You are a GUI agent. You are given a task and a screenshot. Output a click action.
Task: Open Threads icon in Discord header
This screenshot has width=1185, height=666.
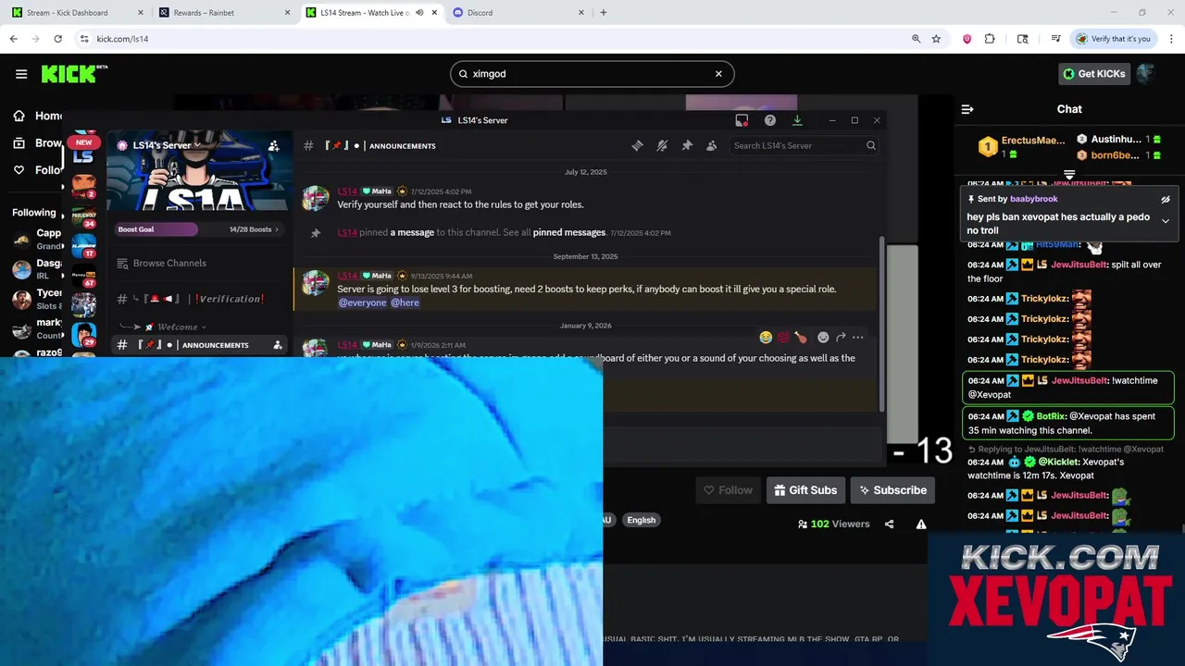(x=637, y=145)
